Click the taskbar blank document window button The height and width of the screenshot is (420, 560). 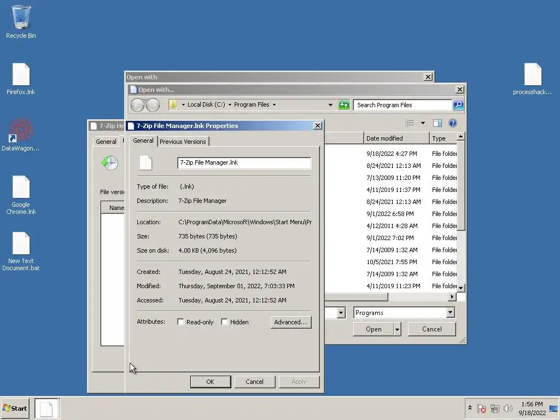47,409
